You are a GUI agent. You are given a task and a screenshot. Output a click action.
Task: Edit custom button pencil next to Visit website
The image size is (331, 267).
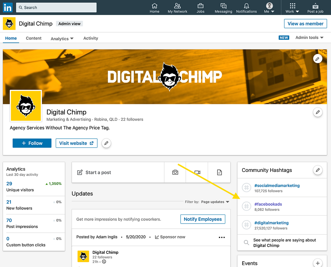point(106,143)
